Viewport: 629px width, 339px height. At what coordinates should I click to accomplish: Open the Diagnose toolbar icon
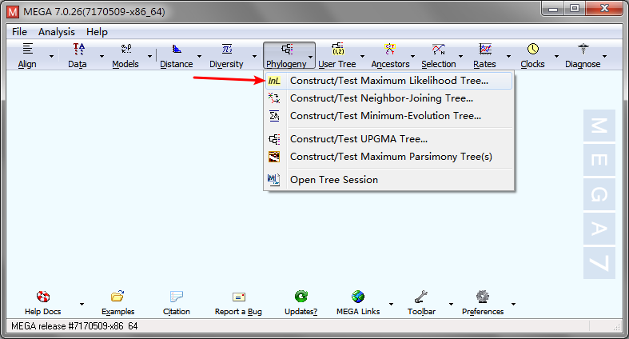[583, 49]
